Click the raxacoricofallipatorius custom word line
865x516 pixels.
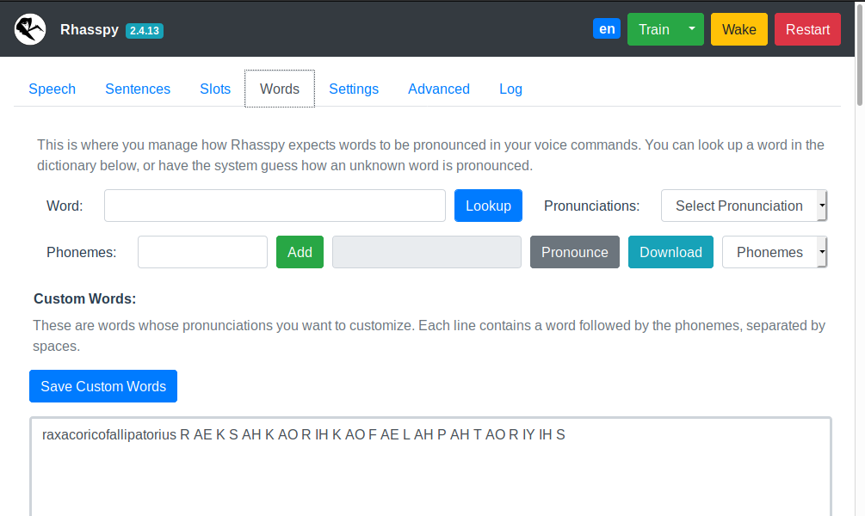[x=304, y=435]
